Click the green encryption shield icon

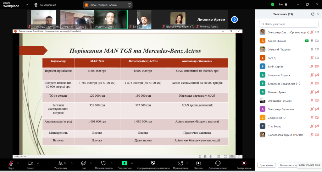273,4
